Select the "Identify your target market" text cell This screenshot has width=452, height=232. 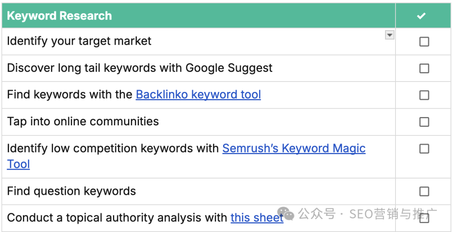(x=199, y=41)
